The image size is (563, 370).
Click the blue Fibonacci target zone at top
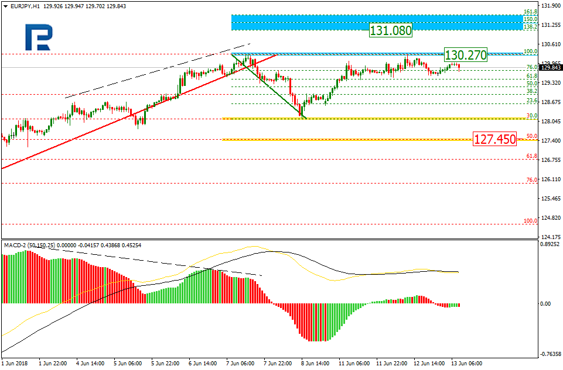[375, 22]
